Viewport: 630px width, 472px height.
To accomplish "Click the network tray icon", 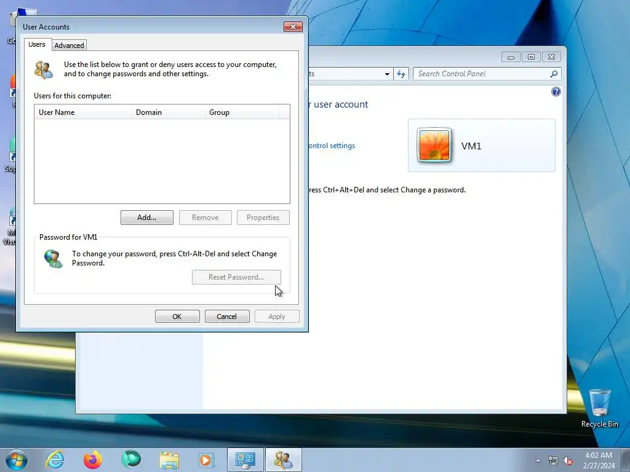I will pyautogui.click(x=553, y=460).
